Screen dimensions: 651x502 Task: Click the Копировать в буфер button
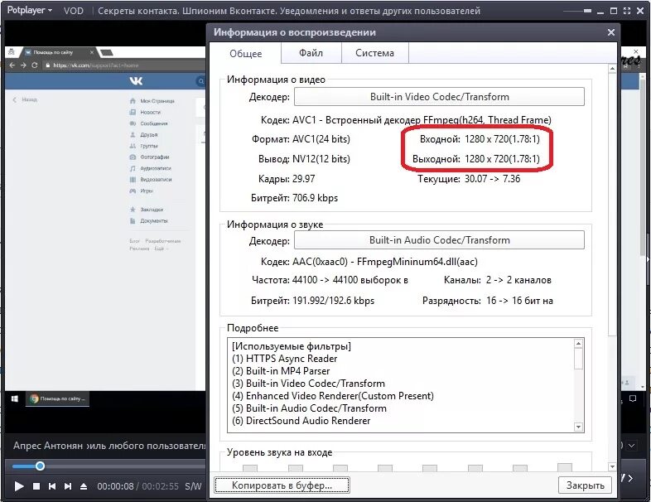282,485
